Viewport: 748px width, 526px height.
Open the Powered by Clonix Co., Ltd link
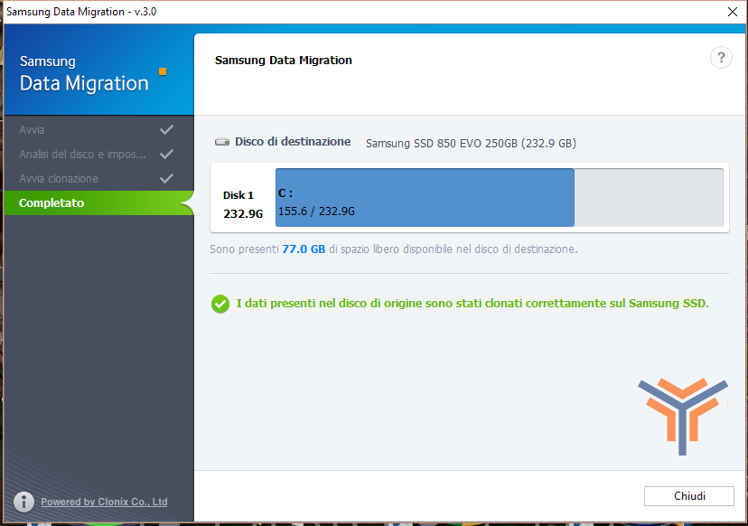pos(104,502)
